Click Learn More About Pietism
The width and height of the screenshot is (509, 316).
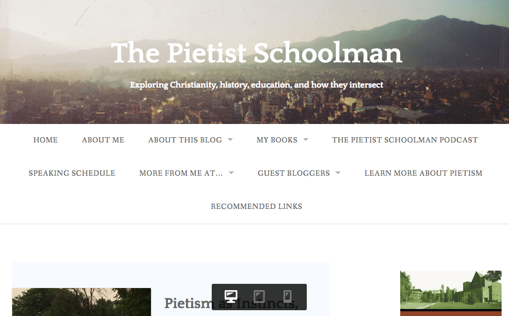click(x=423, y=173)
